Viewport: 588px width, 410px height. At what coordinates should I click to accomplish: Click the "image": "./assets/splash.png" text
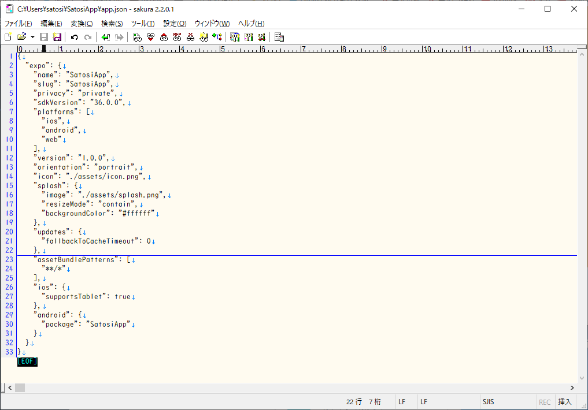click(104, 195)
